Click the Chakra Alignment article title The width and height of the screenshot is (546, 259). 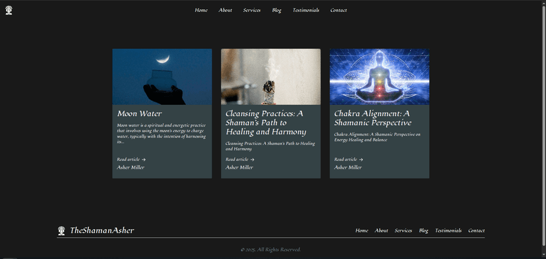coord(373,119)
